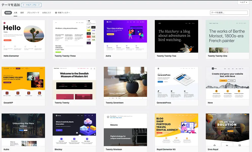Switch to the 人気 tab
The width and height of the screenshot is (252, 152).
[16, 13]
